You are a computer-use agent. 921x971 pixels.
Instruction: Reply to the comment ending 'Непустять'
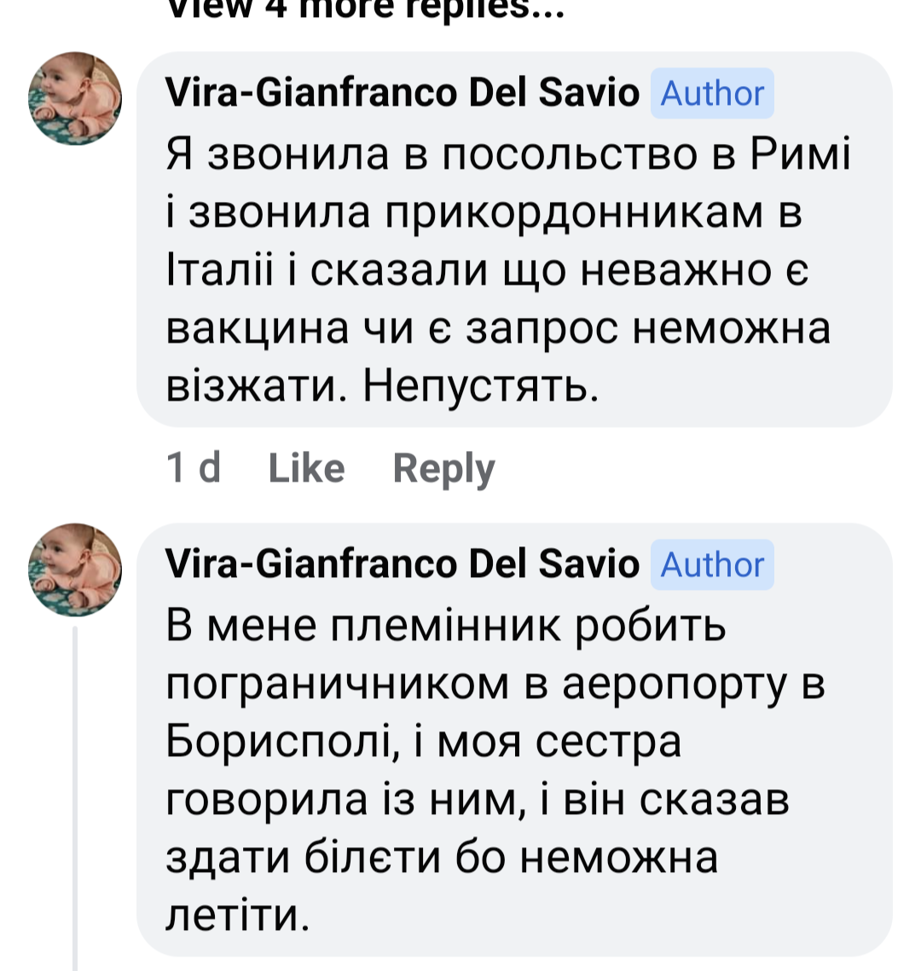(x=443, y=468)
